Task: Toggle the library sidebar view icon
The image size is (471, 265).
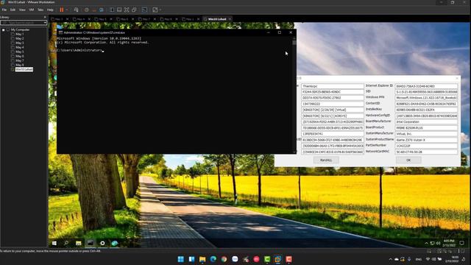Action: (x=112, y=10)
